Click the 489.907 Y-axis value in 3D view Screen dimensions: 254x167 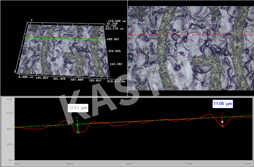113,39
